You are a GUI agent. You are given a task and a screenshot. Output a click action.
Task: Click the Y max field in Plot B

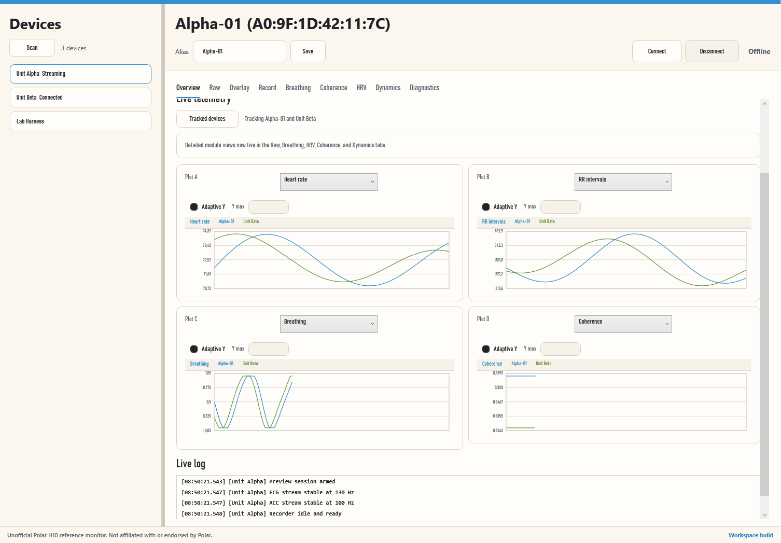click(x=561, y=207)
